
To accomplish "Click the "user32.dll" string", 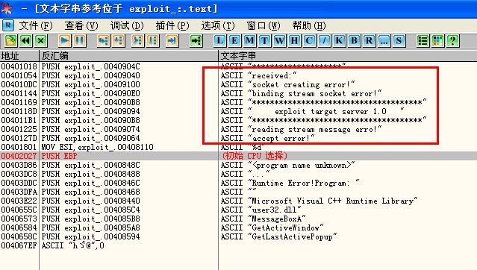I will click(x=275, y=210).
